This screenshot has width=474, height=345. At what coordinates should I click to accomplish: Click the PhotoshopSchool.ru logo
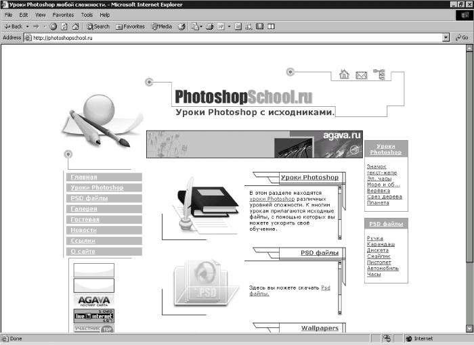tap(243, 97)
